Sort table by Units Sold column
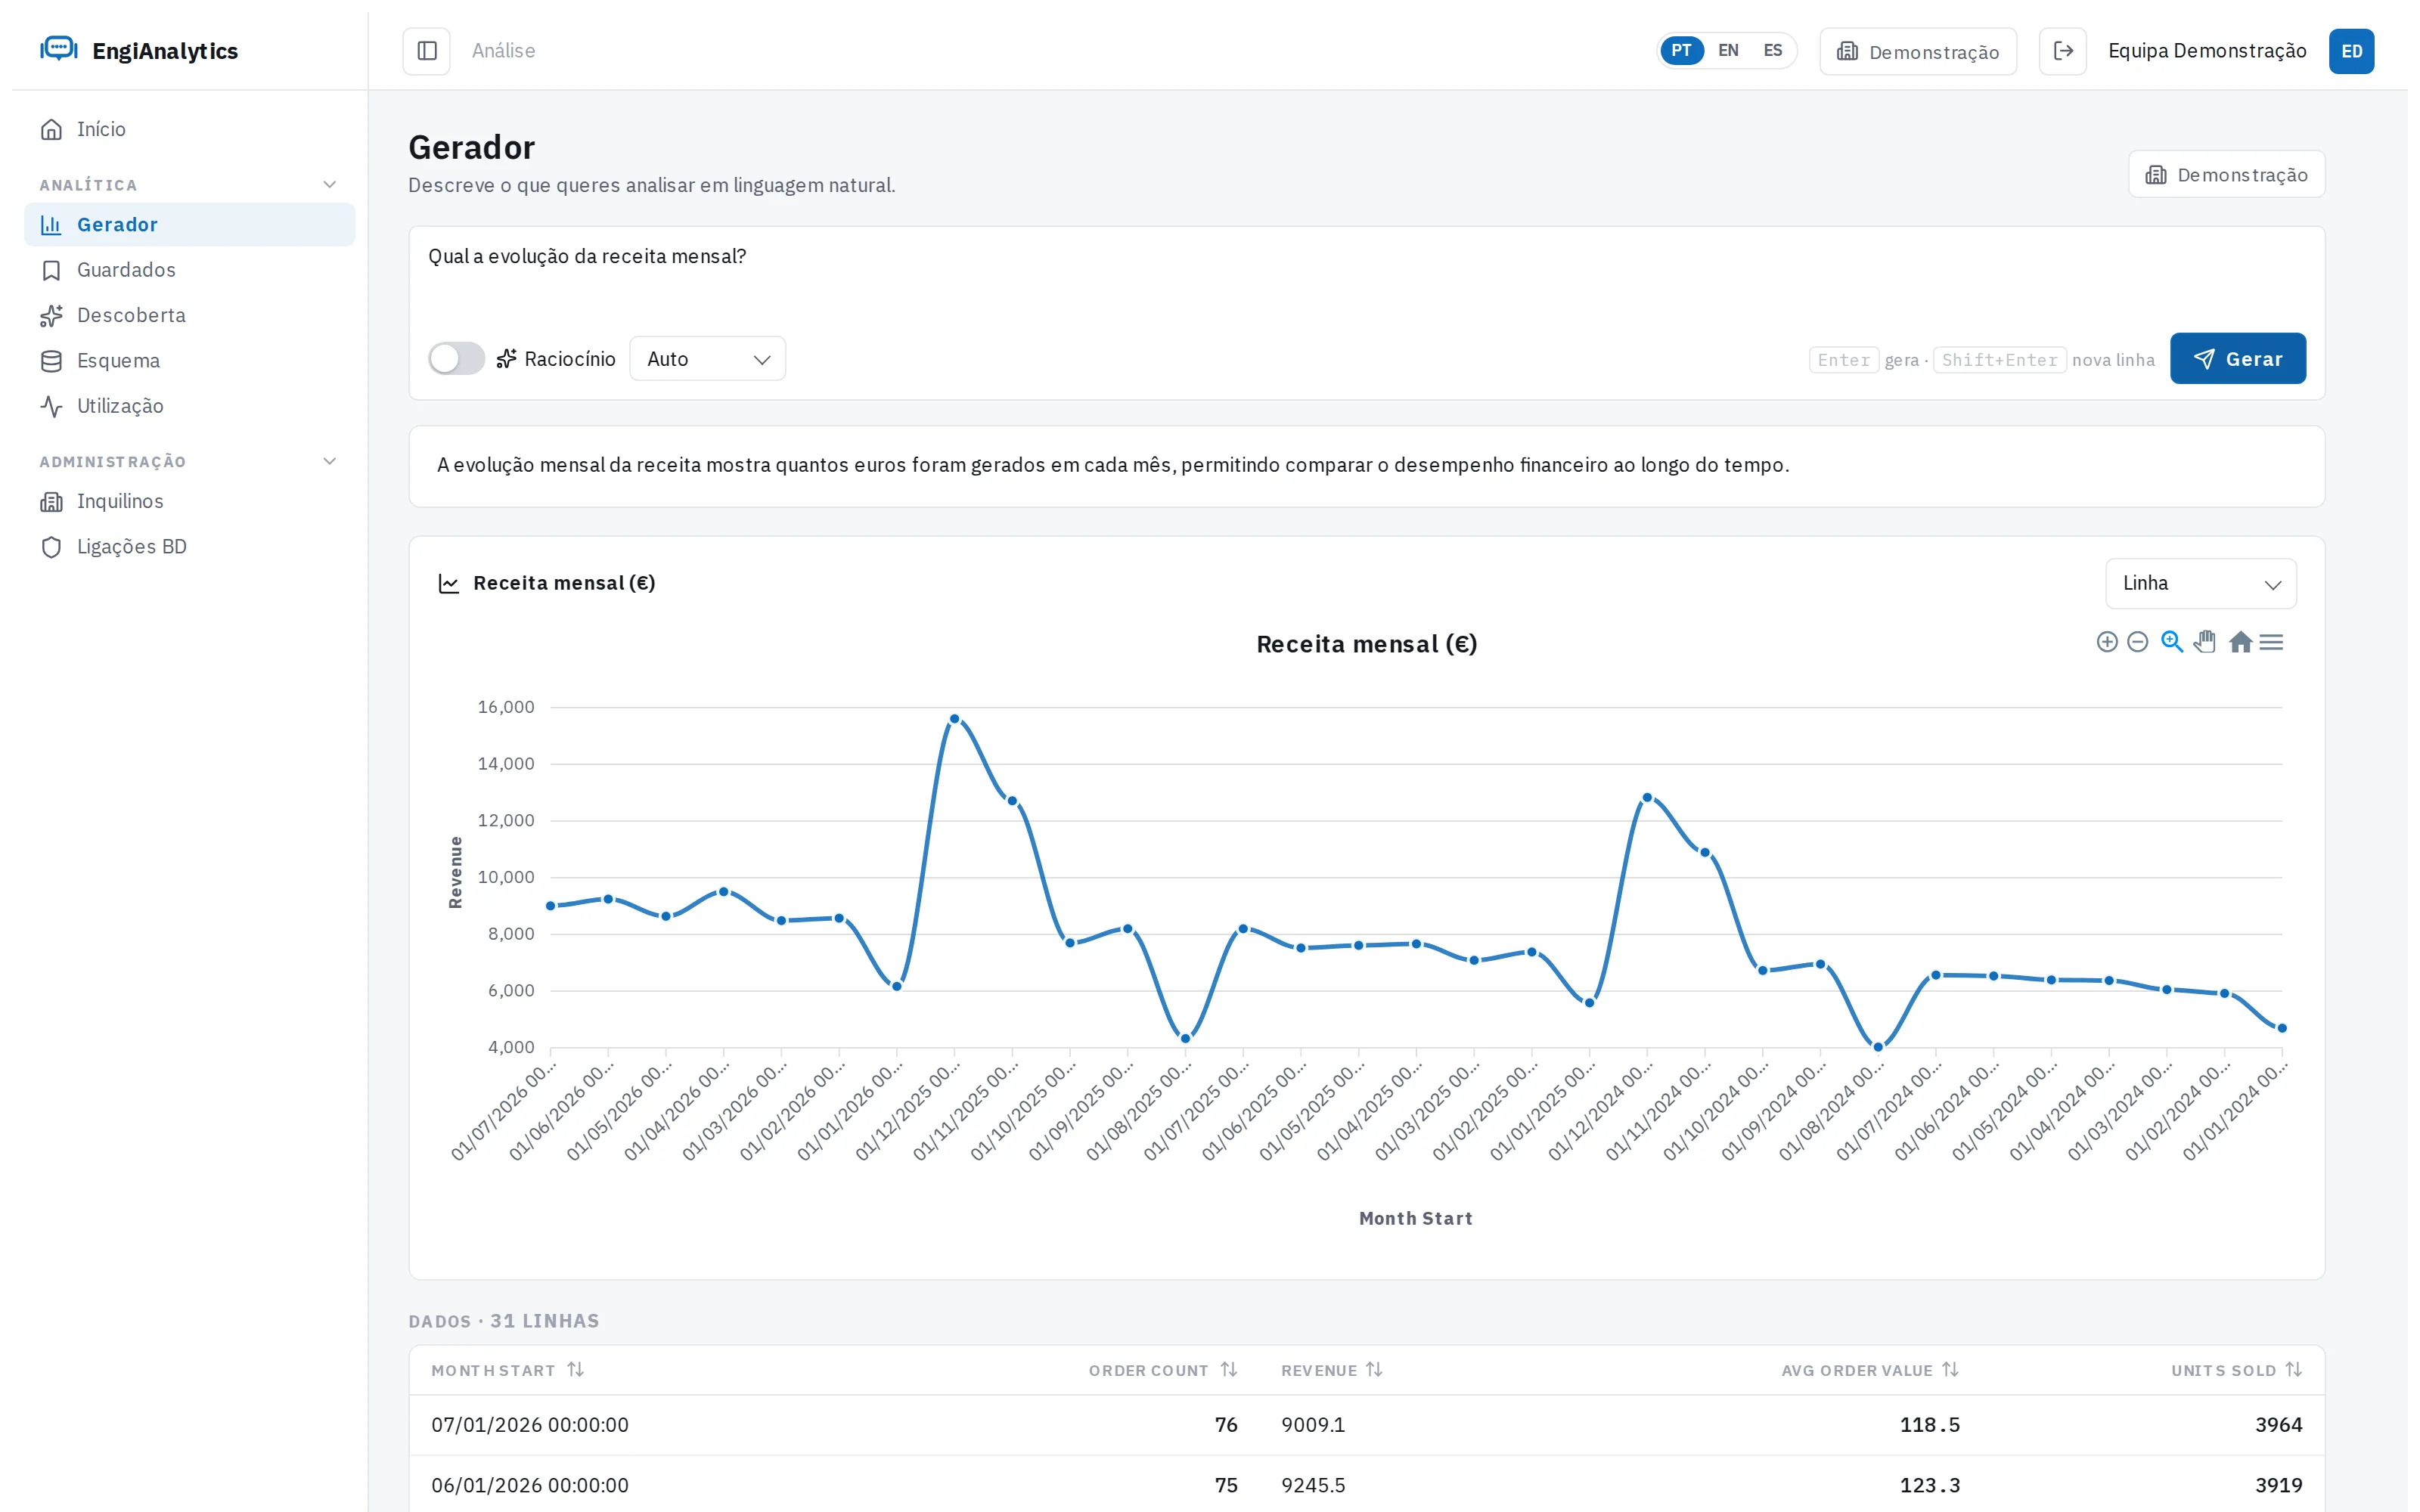 [2293, 1369]
